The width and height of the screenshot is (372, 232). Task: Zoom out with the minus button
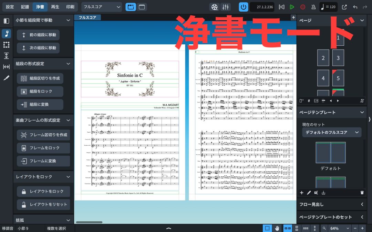355,229
